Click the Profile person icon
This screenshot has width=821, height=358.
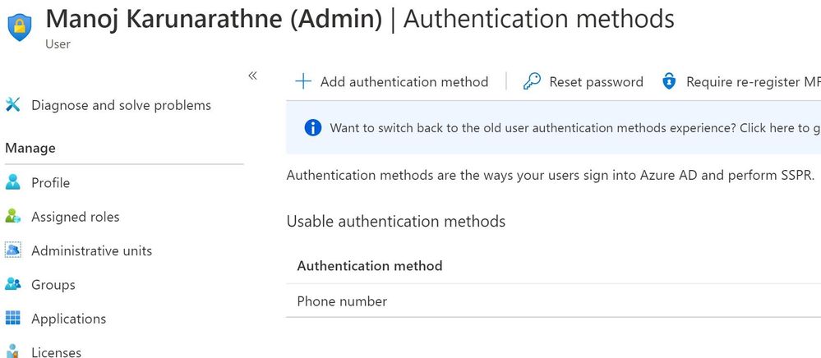(x=12, y=182)
